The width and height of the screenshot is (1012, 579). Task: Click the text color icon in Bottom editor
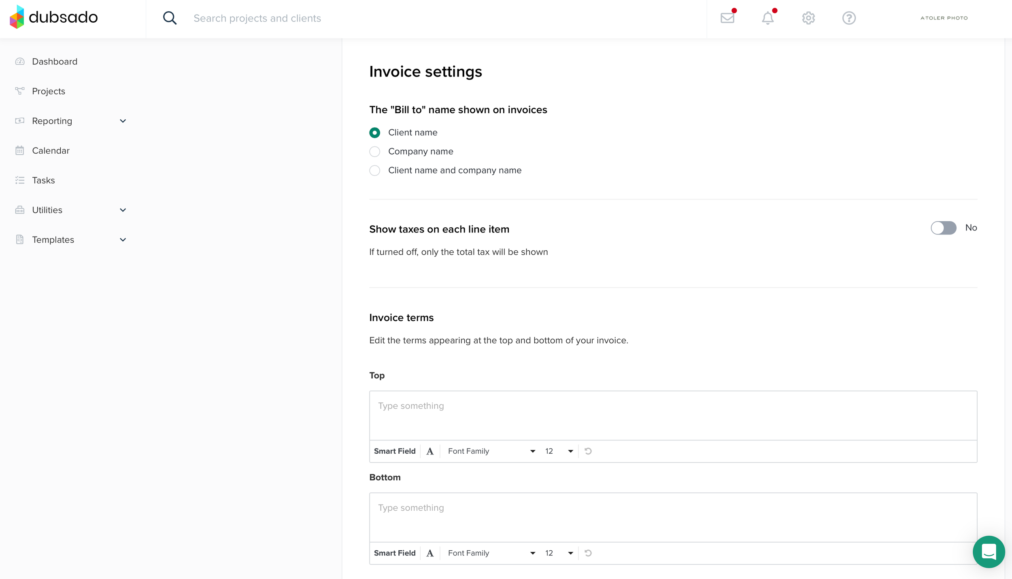[430, 553]
